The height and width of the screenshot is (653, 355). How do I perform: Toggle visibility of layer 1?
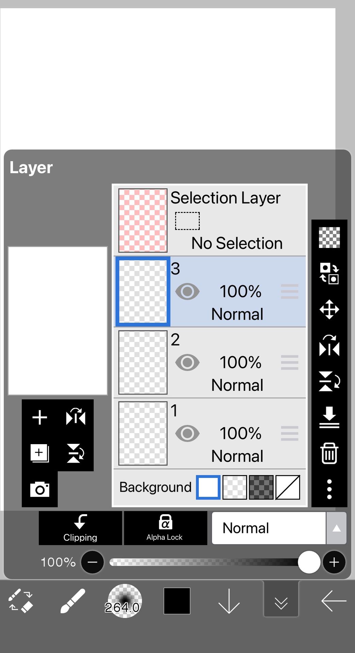pyautogui.click(x=187, y=433)
